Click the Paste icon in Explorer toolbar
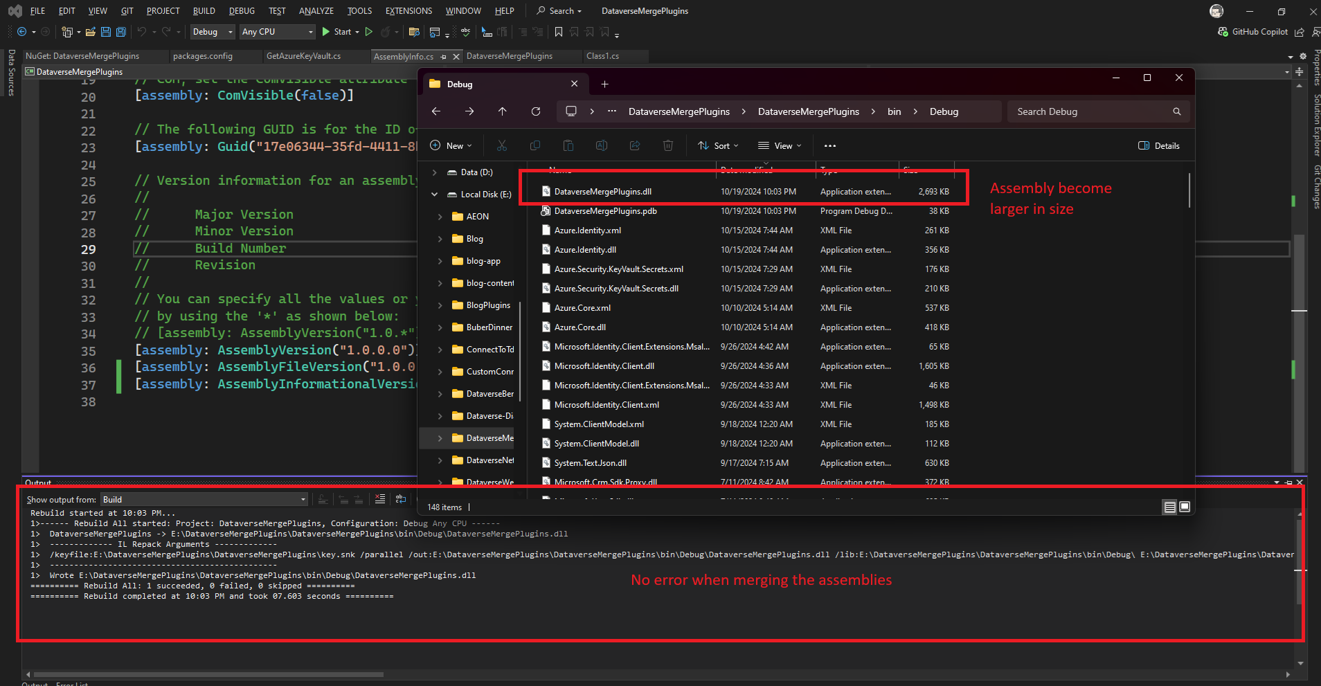This screenshot has height=686, width=1321. pos(568,145)
